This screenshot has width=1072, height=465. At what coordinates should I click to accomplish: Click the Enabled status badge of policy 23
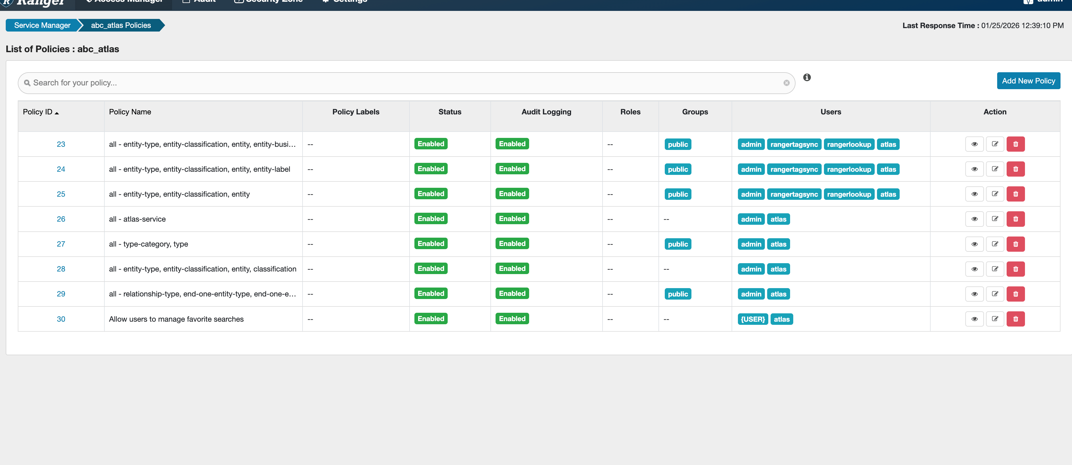pos(431,144)
